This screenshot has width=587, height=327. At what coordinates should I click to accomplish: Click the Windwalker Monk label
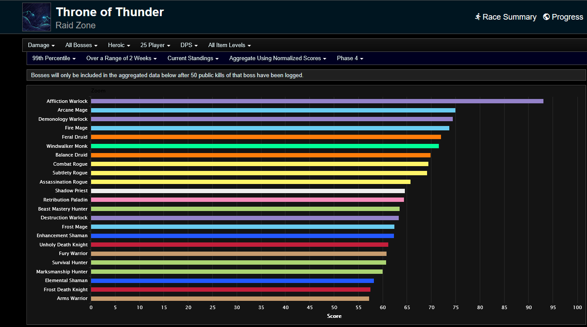(x=67, y=146)
